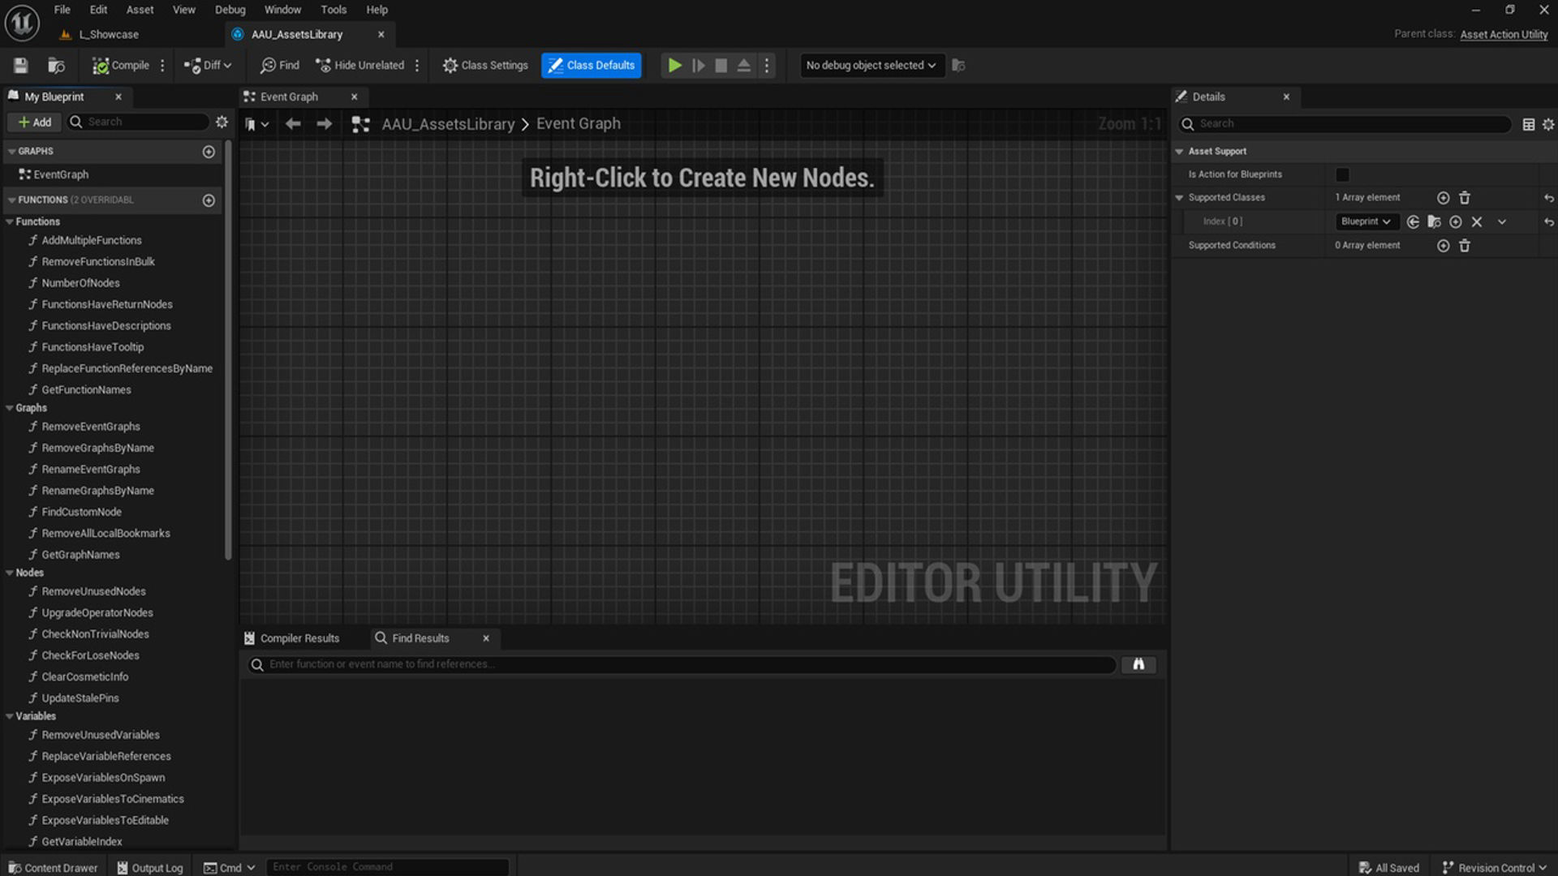Open the Tools menu
Viewport: 1558px width, 876px height.
tap(334, 10)
